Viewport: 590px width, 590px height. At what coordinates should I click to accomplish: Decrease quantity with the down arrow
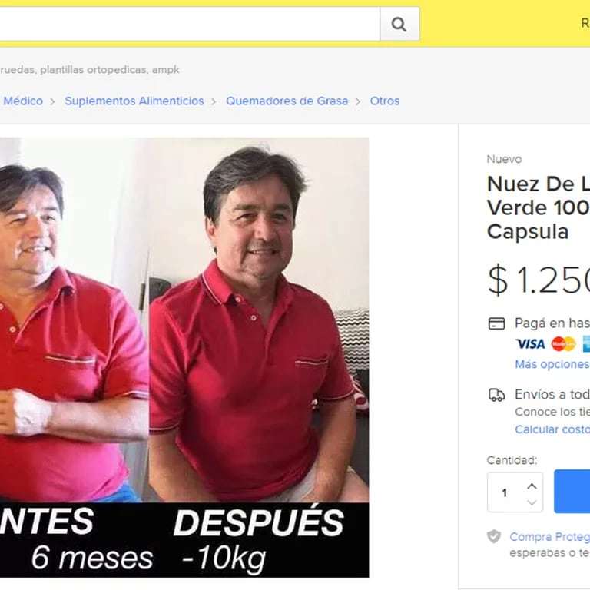(532, 502)
